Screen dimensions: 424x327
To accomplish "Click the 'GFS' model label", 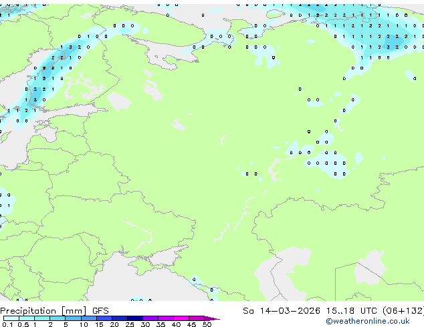I will tap(100, 311).
